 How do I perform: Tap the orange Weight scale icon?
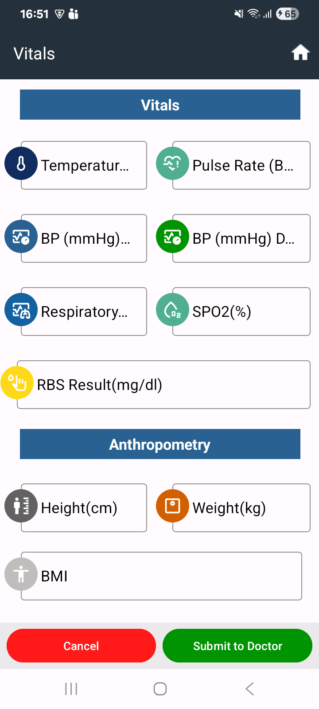(x=172, y=506)
